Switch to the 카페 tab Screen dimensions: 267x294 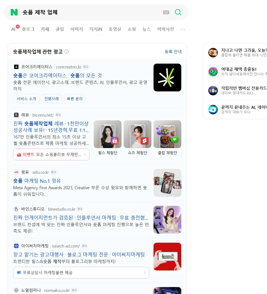(x=45, y=29)
